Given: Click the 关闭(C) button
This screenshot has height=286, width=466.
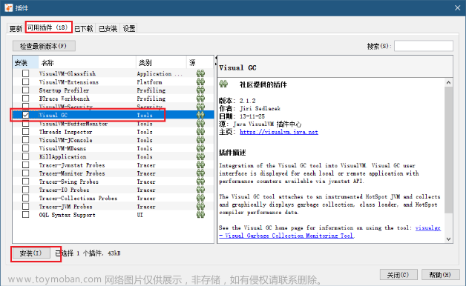Looking at the screenshot, I should click(x=398, y=275).
